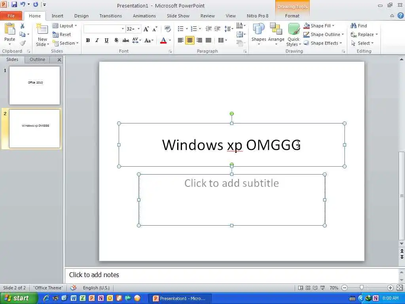Click the Save icon in quick access toolbar
This screenshot has height=304, width=405.
click(x=14, y=4)
